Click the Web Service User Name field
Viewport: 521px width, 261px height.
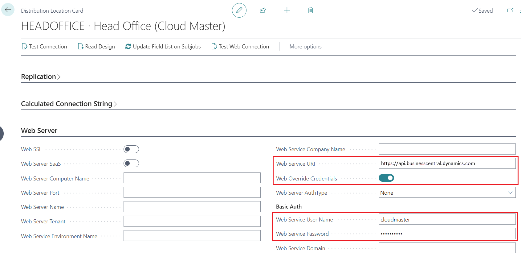447,219
